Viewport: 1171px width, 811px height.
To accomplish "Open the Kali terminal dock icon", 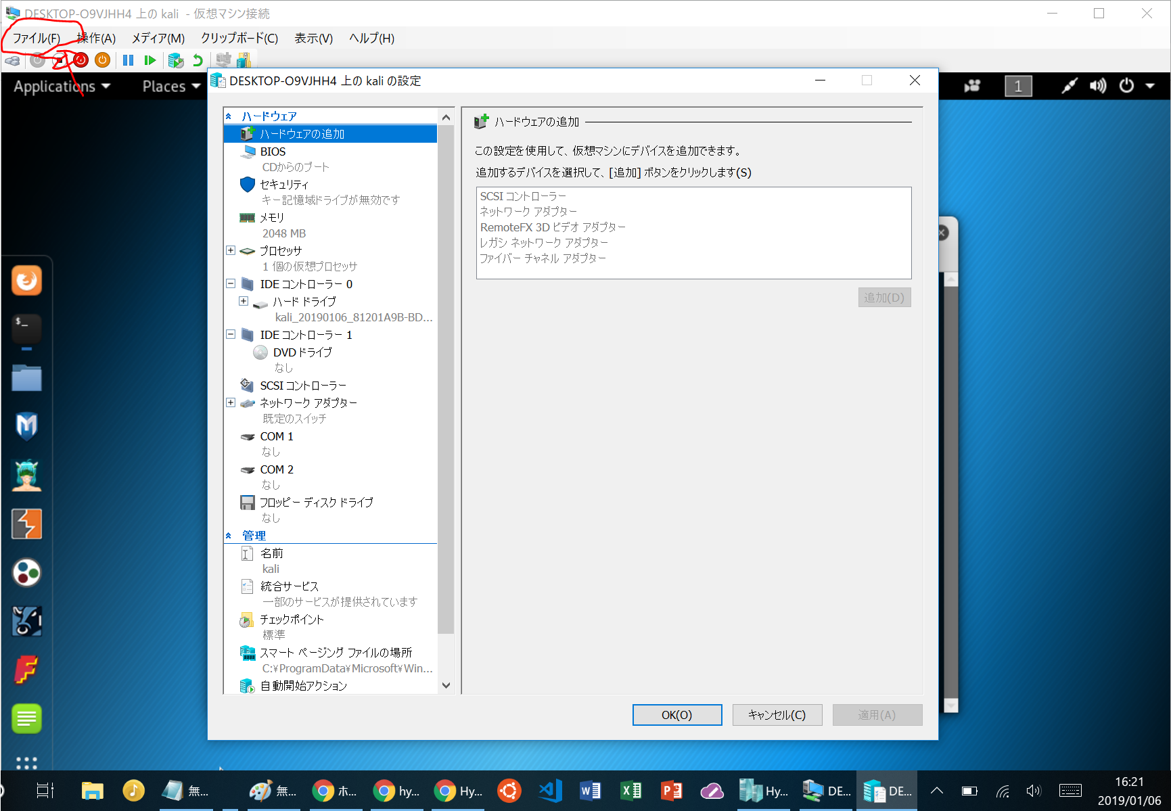I will point(26,329).
